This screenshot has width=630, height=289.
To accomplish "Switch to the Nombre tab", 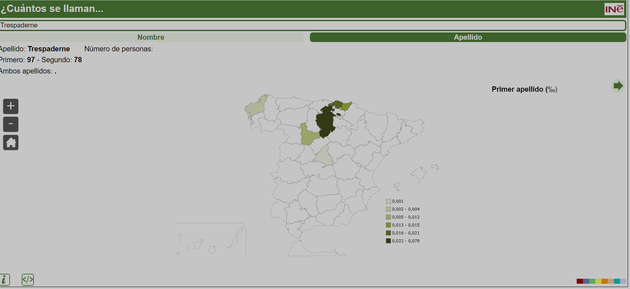I will [151, 37].
